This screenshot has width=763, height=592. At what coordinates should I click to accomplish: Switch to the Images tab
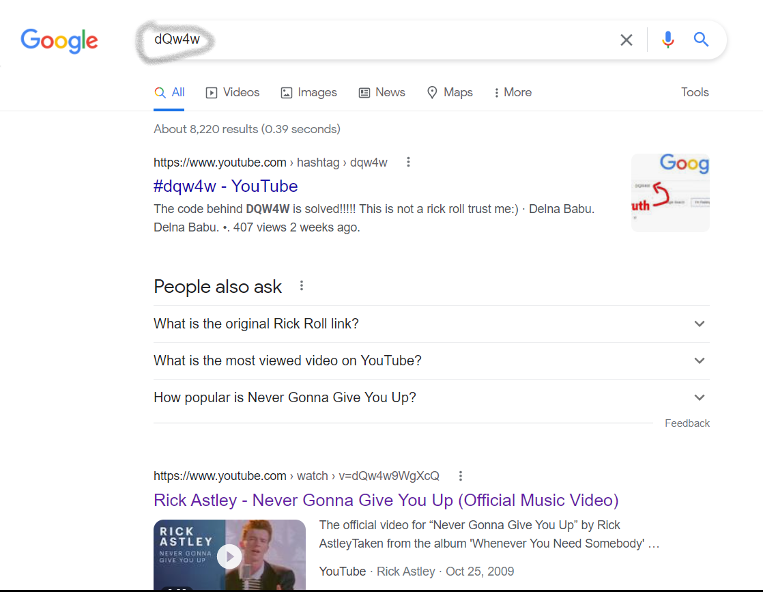(x=308, y=92)
